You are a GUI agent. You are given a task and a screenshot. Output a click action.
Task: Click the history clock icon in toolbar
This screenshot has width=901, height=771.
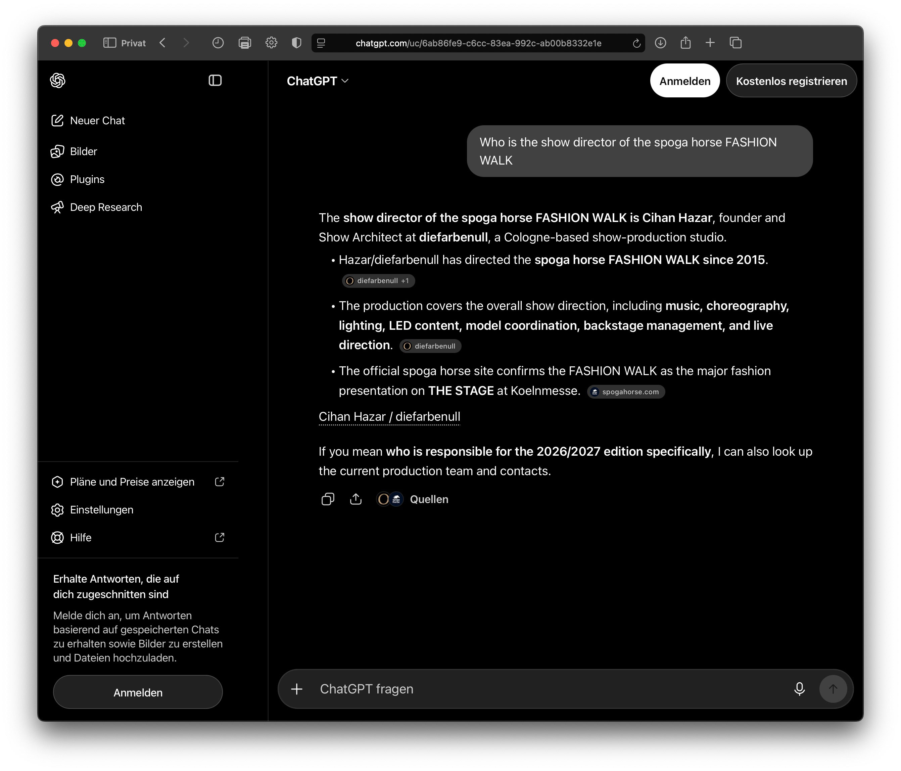point(218,43)
